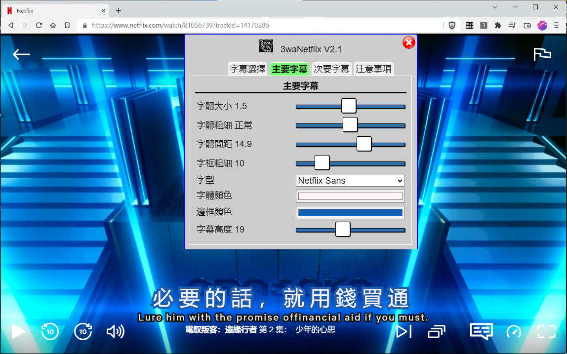Click the binary 0101 extension icon
Screen dimensions: 567x354
click(469, 25)
